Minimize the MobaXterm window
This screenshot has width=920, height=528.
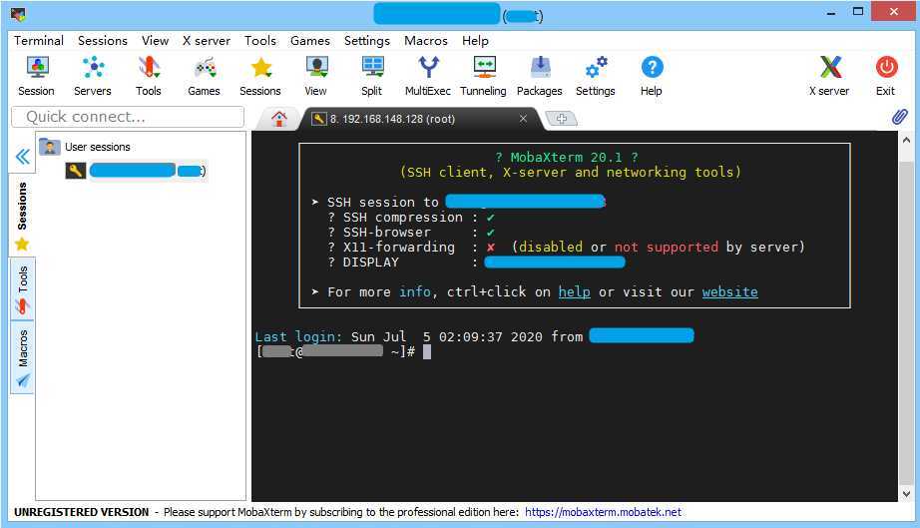[831, 12]
